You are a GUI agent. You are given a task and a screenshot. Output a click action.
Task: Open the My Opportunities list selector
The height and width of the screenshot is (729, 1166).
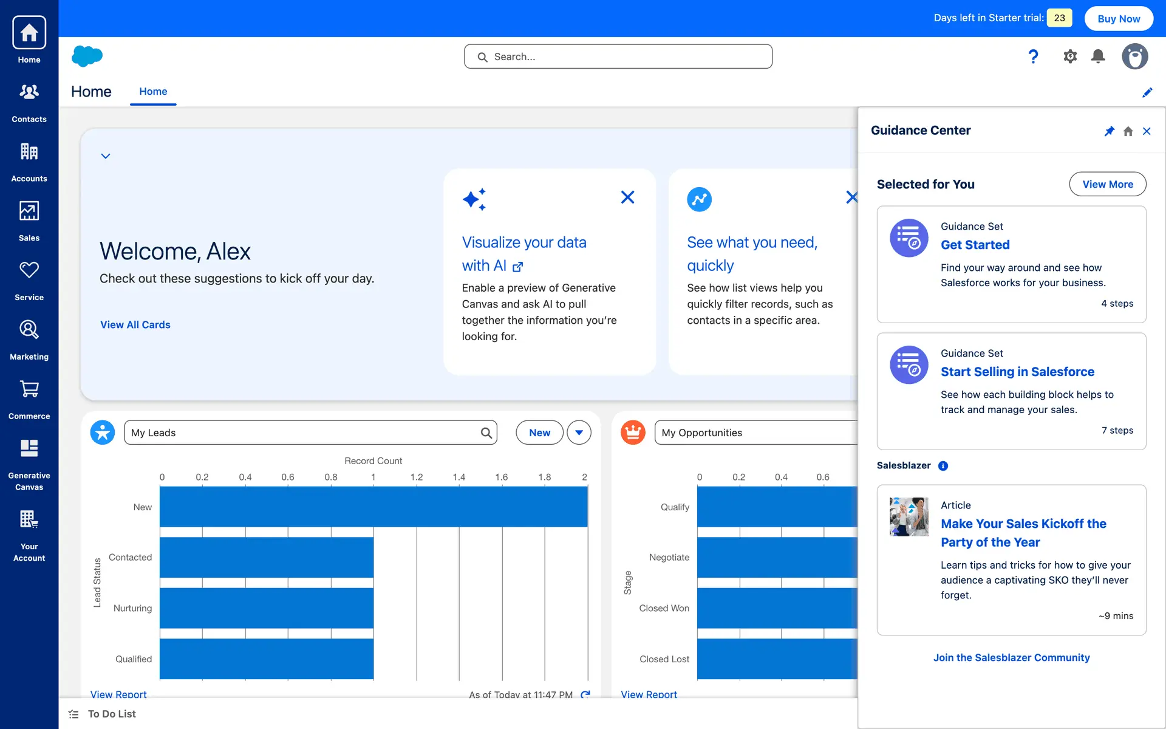pos(756,433)
